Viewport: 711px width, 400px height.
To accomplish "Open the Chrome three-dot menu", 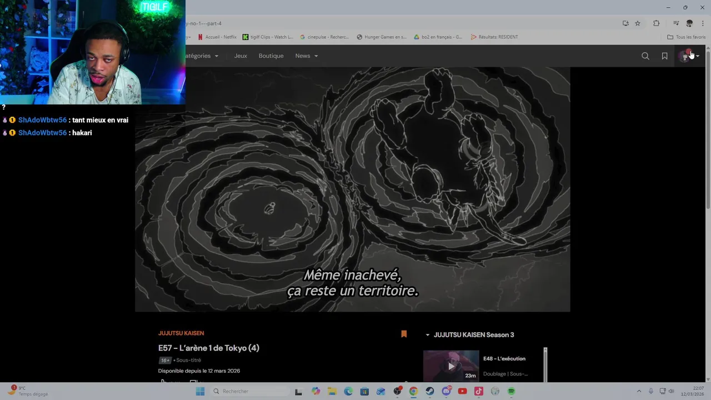I will tap(702, 23).
